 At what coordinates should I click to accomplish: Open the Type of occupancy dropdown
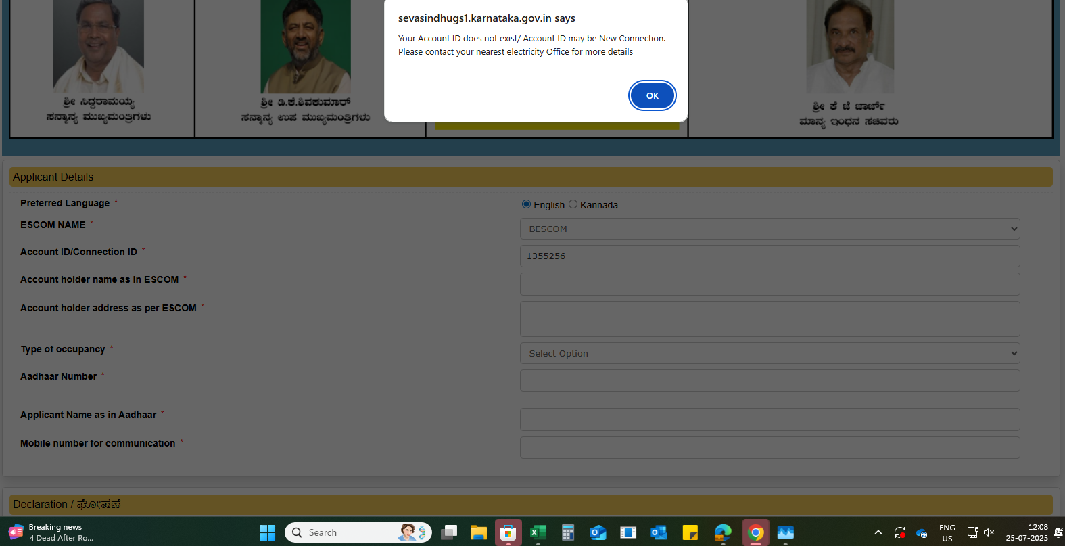[x=770, y=353]
